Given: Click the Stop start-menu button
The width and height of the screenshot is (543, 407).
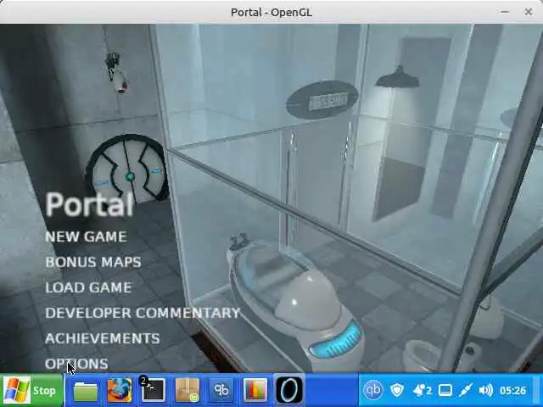Looking at the screenshot, I should 32,390.
